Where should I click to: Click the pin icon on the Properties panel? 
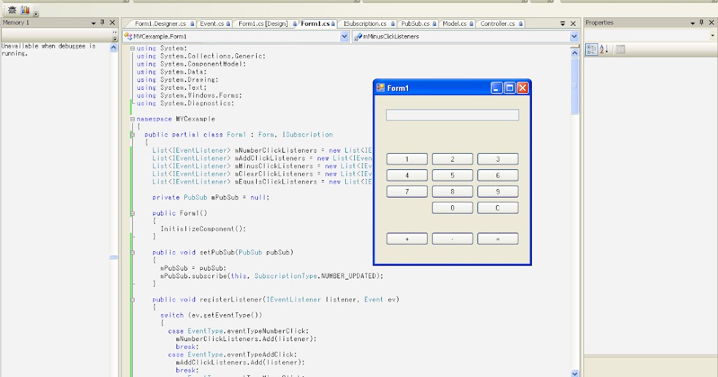coord(702,23)
